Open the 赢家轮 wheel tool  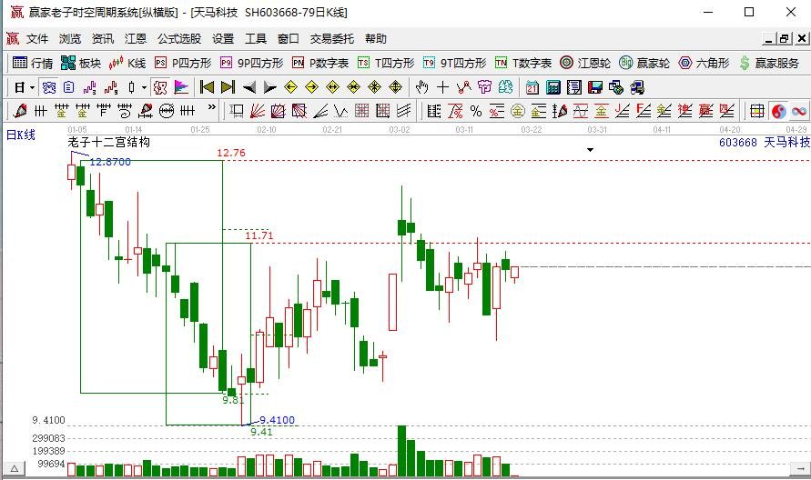tap(644, 63)
